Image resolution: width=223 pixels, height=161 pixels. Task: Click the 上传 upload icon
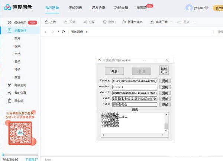tap(46, 22)
